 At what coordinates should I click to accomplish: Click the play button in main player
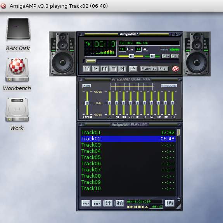(95, 69)
